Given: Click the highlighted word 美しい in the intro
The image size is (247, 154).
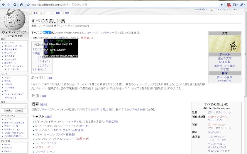Looking at the screenshot, I should coord(47,32).
